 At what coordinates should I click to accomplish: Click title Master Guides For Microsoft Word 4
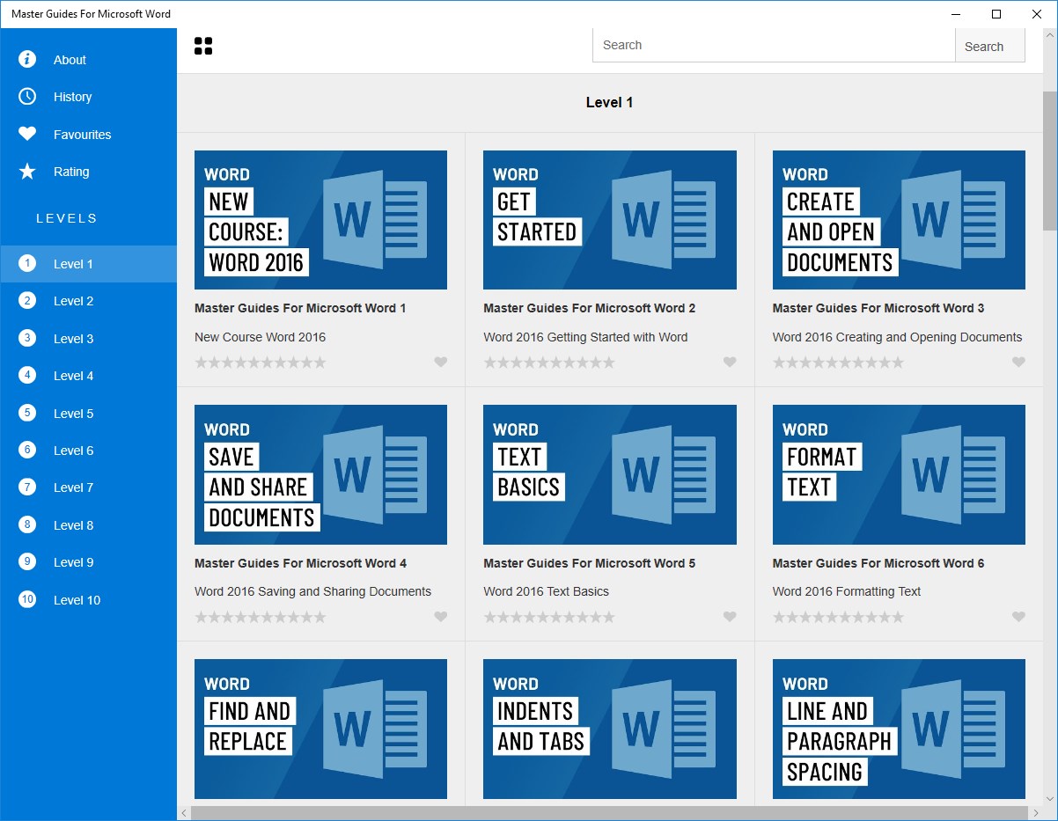tap(300, 563)
